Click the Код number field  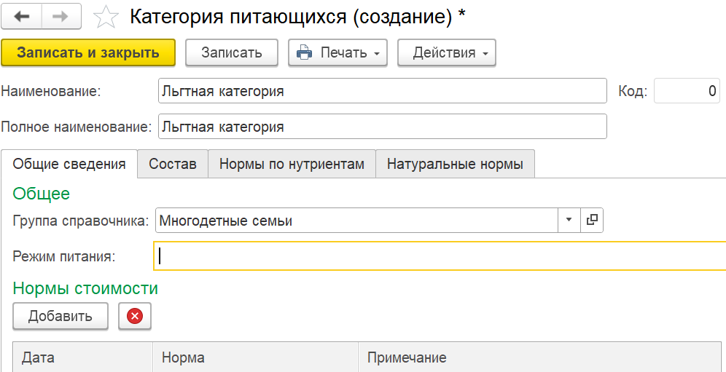(686, 92)
